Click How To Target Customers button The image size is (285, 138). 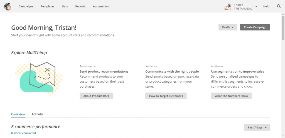click(x=166, y=96)
